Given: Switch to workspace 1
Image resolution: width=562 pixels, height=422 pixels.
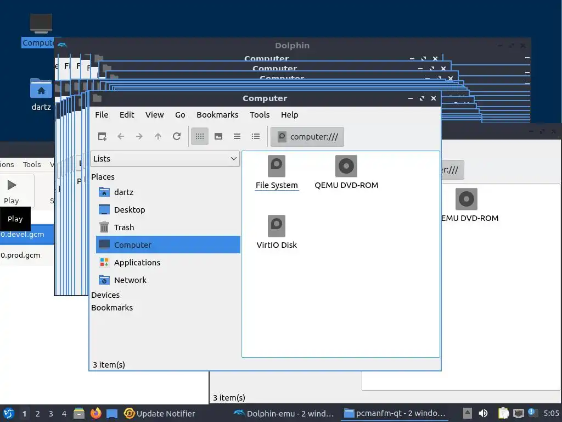Looking at the screenshot, I should tap(24, 414).
